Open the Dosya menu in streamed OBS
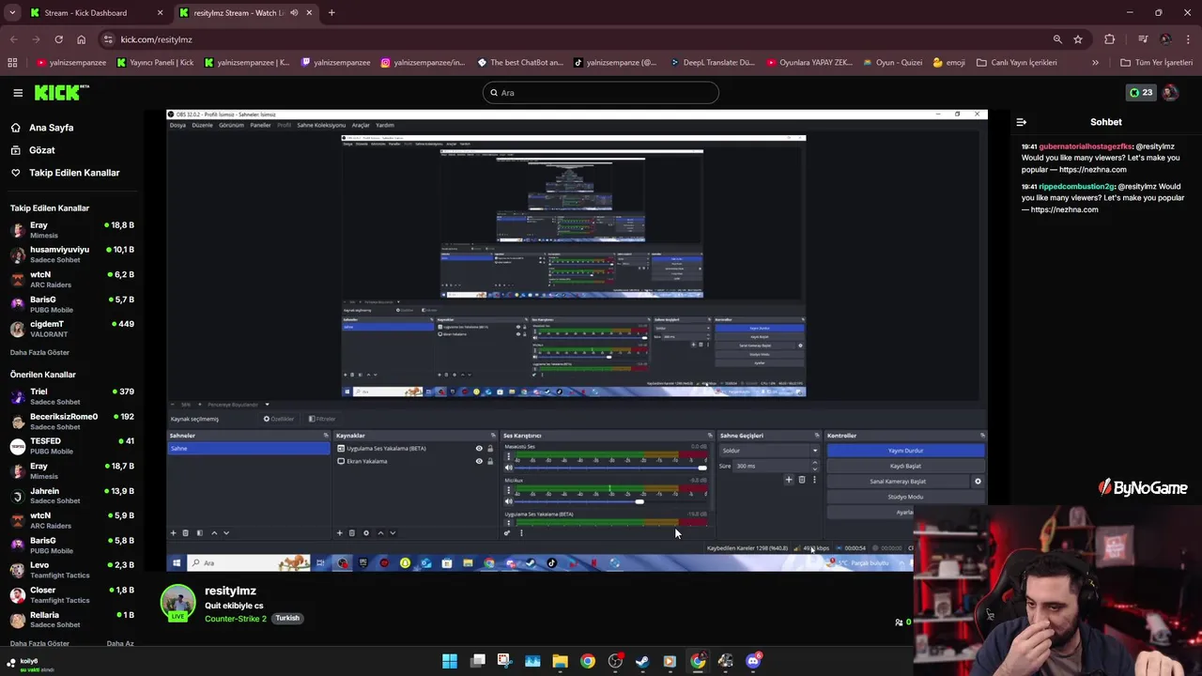Viewport: 1202px width, 676px height. click(x=177, y=125)
